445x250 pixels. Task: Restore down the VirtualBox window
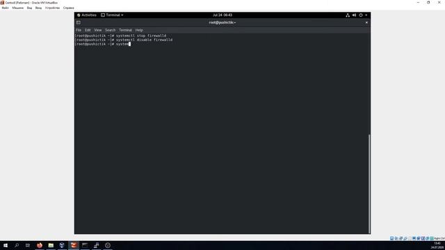pyautogui.click(x=428, y=3)
